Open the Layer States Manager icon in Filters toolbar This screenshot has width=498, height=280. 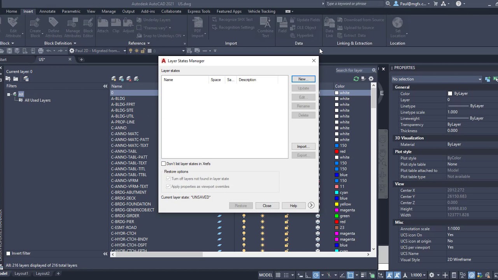click(26, 79)
